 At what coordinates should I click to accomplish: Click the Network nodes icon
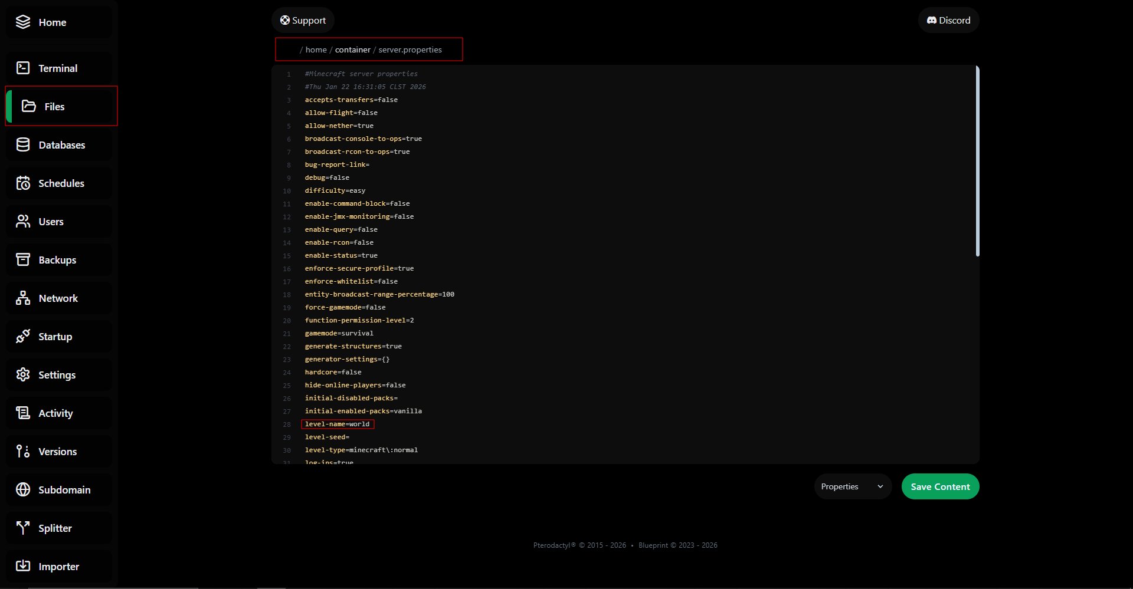tap(23, 298)
